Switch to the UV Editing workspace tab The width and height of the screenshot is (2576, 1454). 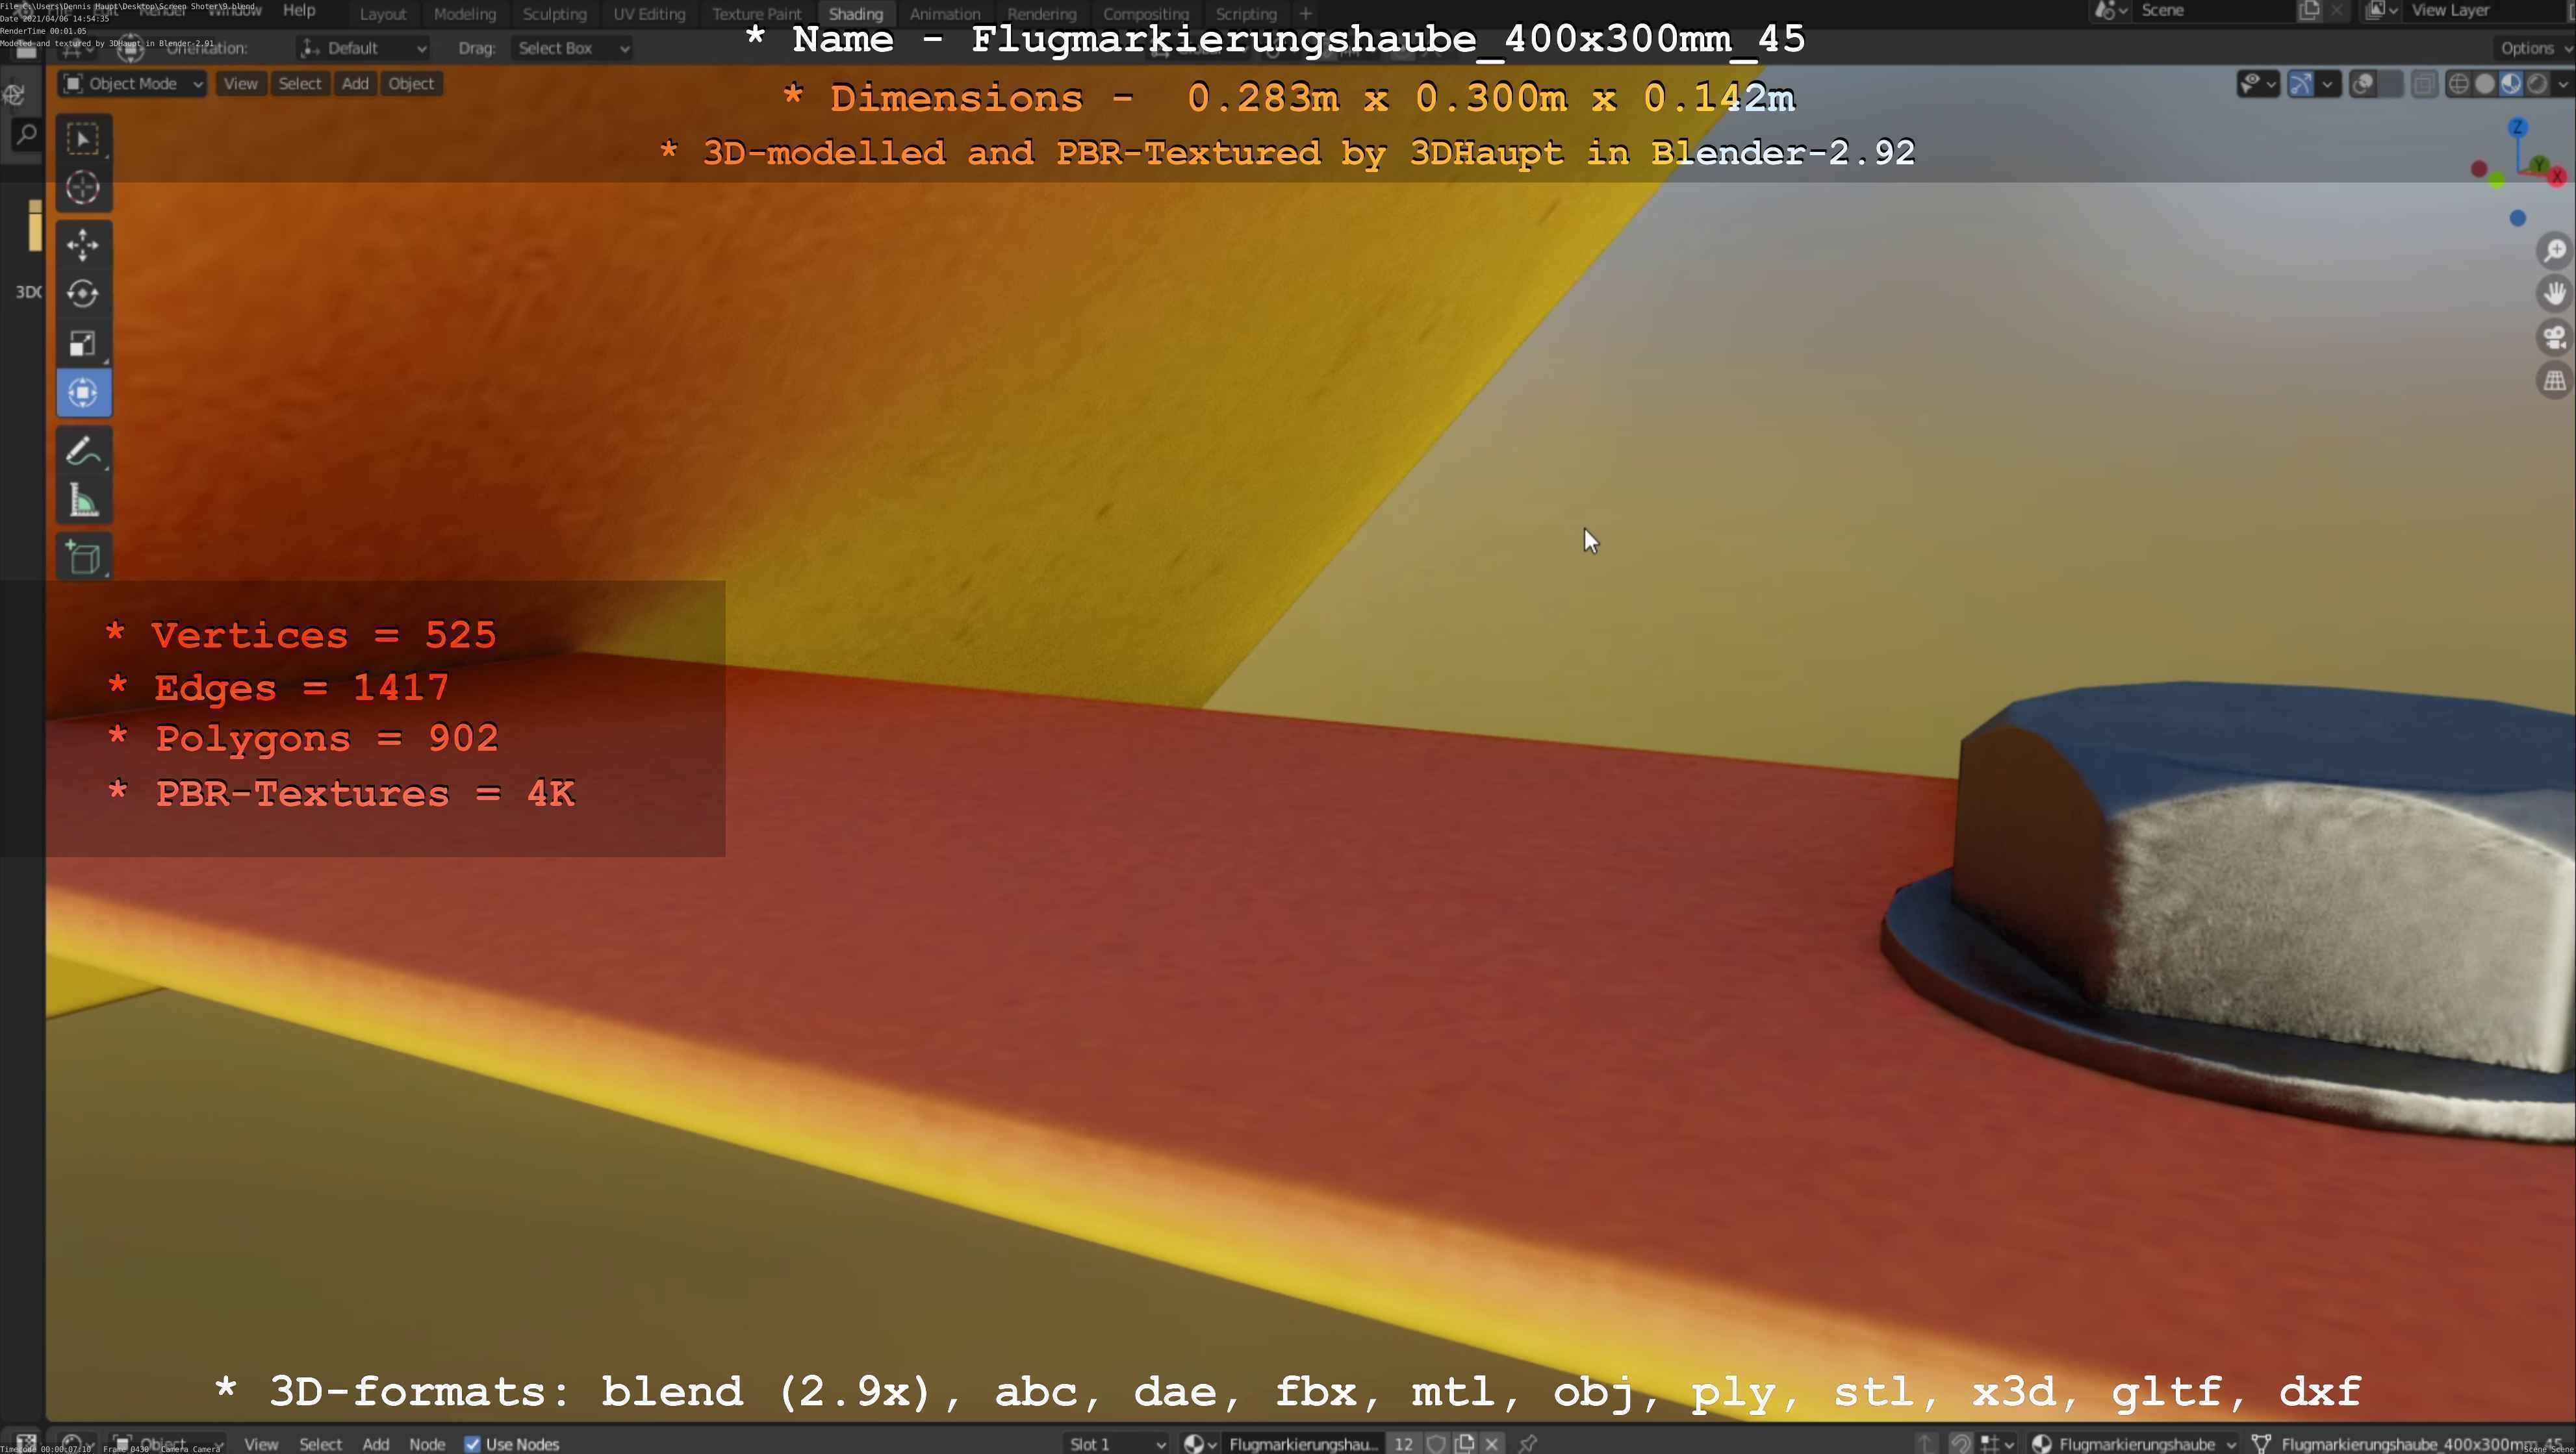[x=649, y=14]
